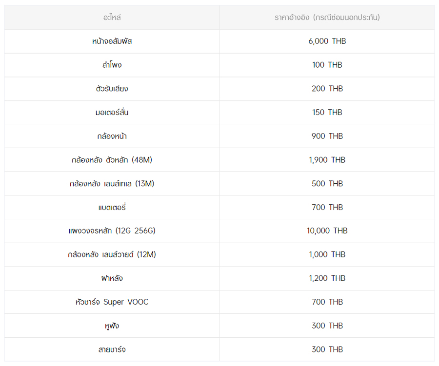Select the หน้าจอสัมผัส part cell
Image resolution: width=439 pixels, height=366 pixels.
coord(112,41)
